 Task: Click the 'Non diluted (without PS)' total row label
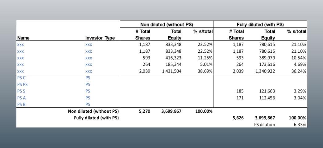pos(93,111)
